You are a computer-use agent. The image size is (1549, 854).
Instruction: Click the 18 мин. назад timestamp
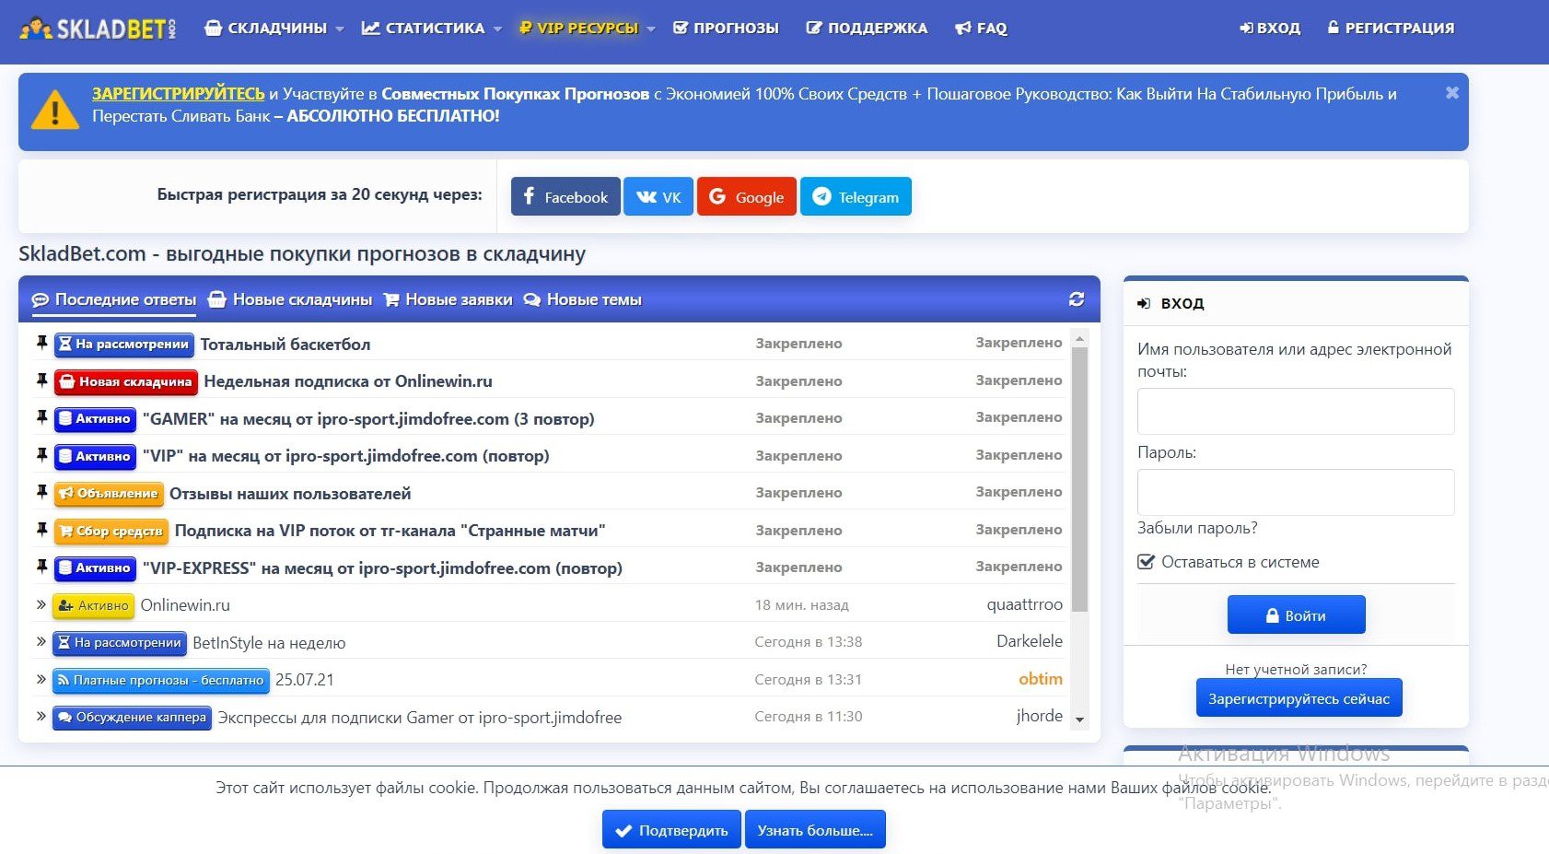pyautogui.click(x=801, y=605)
